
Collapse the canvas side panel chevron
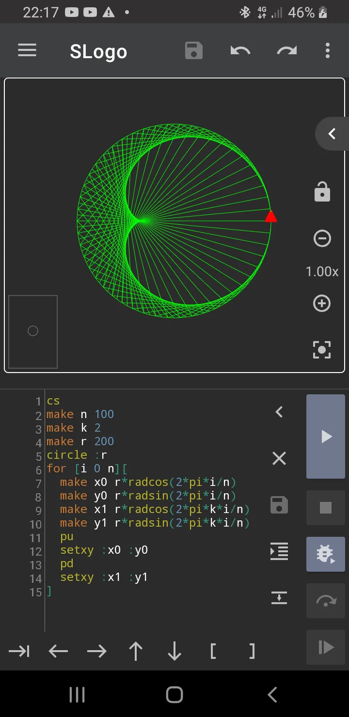[332, 134]
